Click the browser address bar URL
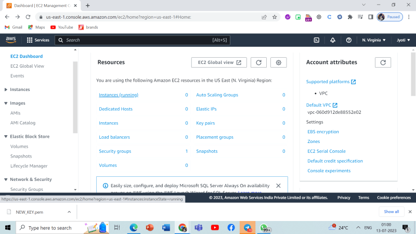The height and width of the screenshot is (234, 416). click(119, 17)
